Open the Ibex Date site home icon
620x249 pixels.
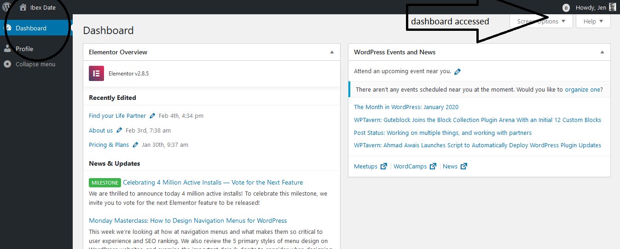23,7
